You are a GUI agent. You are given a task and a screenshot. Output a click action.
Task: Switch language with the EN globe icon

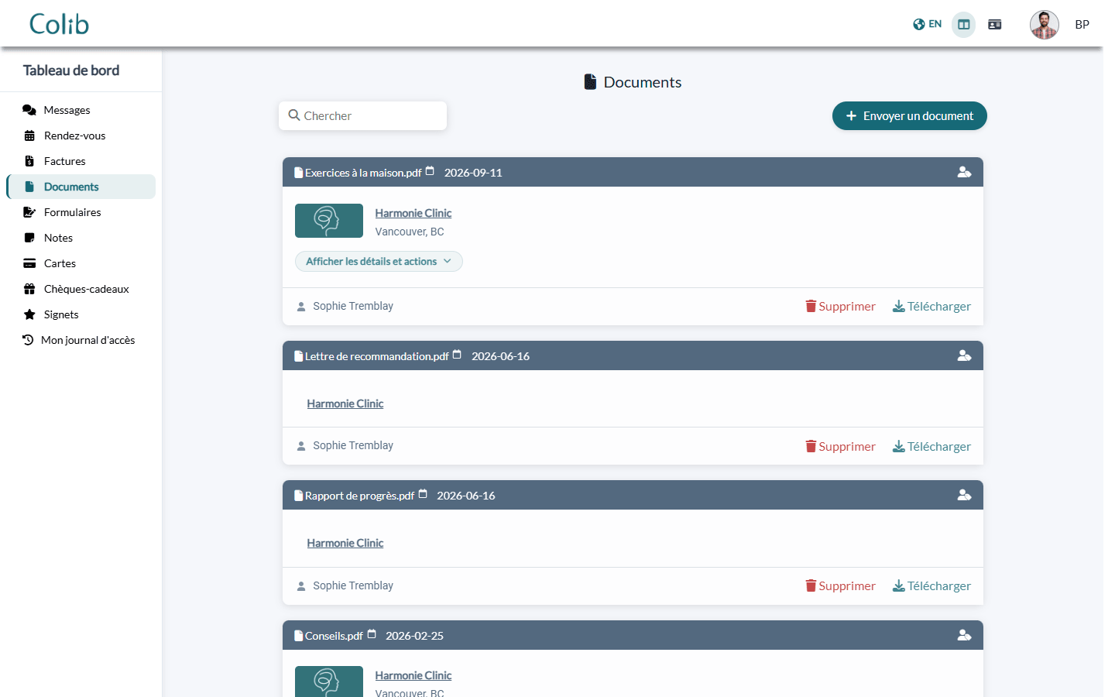pos(927,24)
